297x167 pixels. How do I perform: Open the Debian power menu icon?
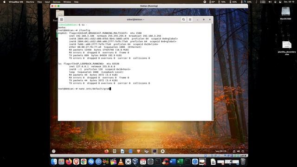pyautogui.click(x=243, y=151)
